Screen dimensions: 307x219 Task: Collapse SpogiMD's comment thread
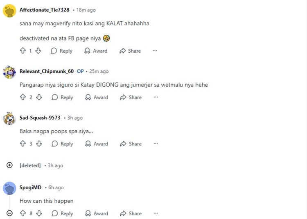[9, 213]
